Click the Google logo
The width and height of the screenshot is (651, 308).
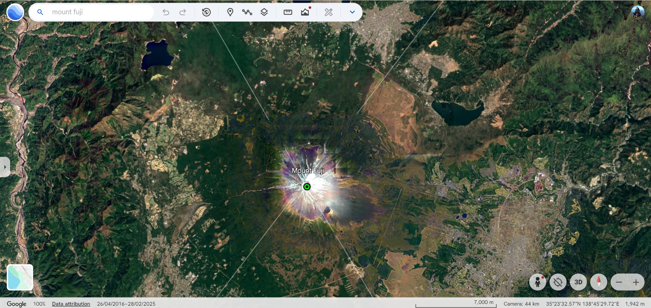17,304
